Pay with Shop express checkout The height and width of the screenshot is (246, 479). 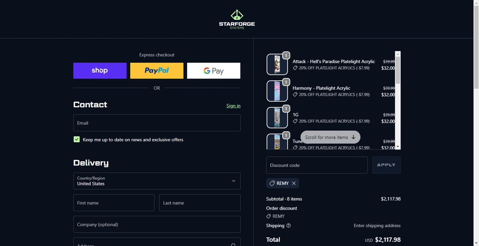click(100, 71)
